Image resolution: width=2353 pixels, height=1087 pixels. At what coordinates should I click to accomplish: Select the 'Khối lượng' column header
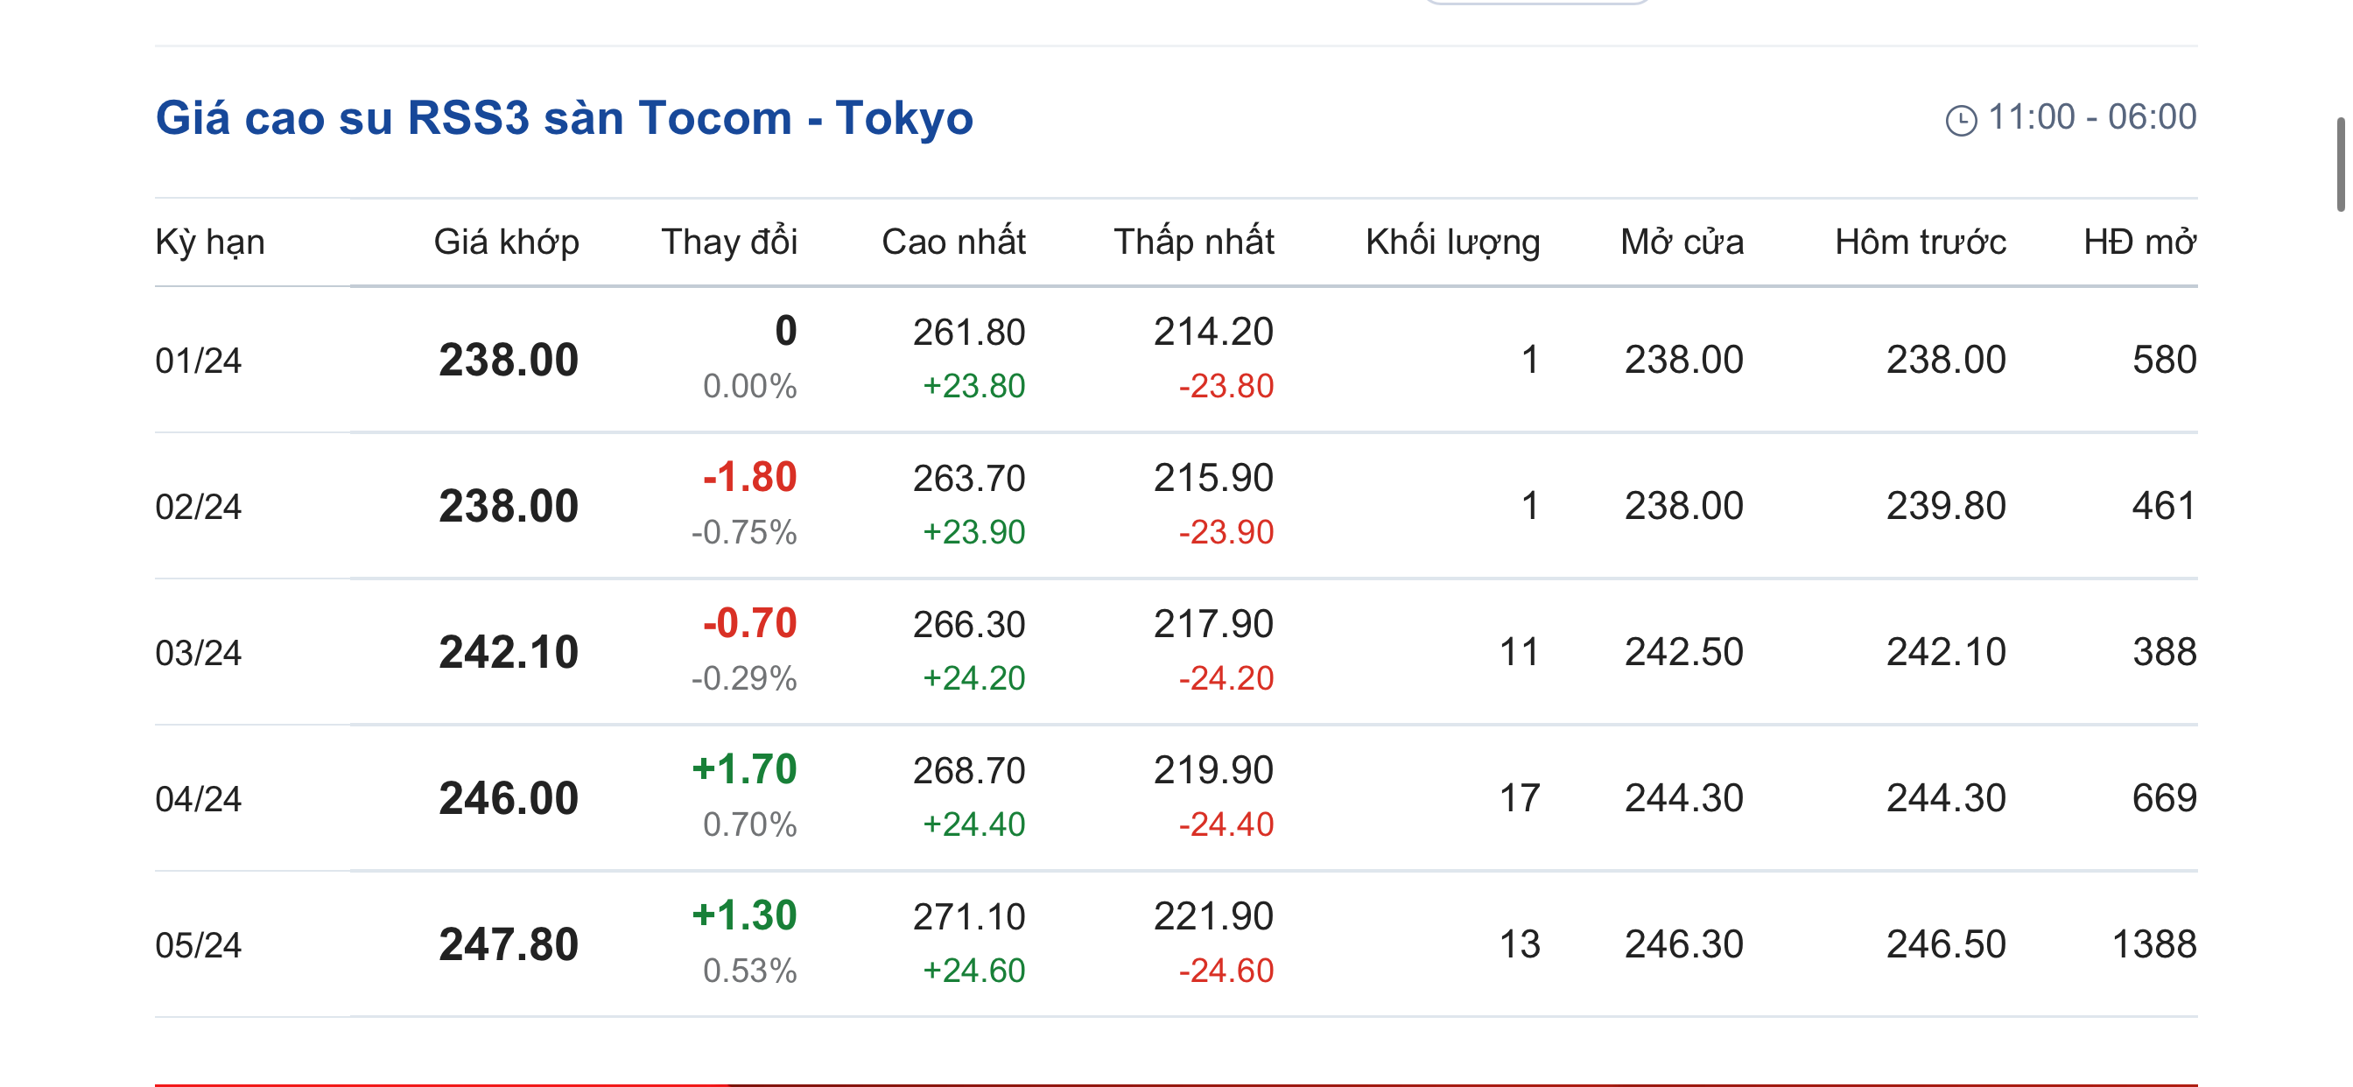(1452, 242)
